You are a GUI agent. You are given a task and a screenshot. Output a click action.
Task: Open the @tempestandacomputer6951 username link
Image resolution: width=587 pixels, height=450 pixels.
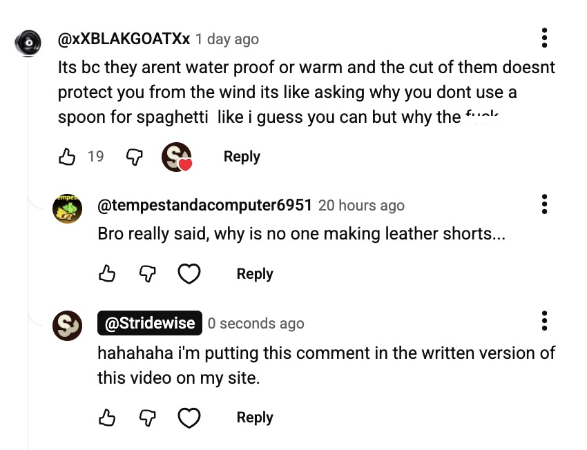[204, 205]
